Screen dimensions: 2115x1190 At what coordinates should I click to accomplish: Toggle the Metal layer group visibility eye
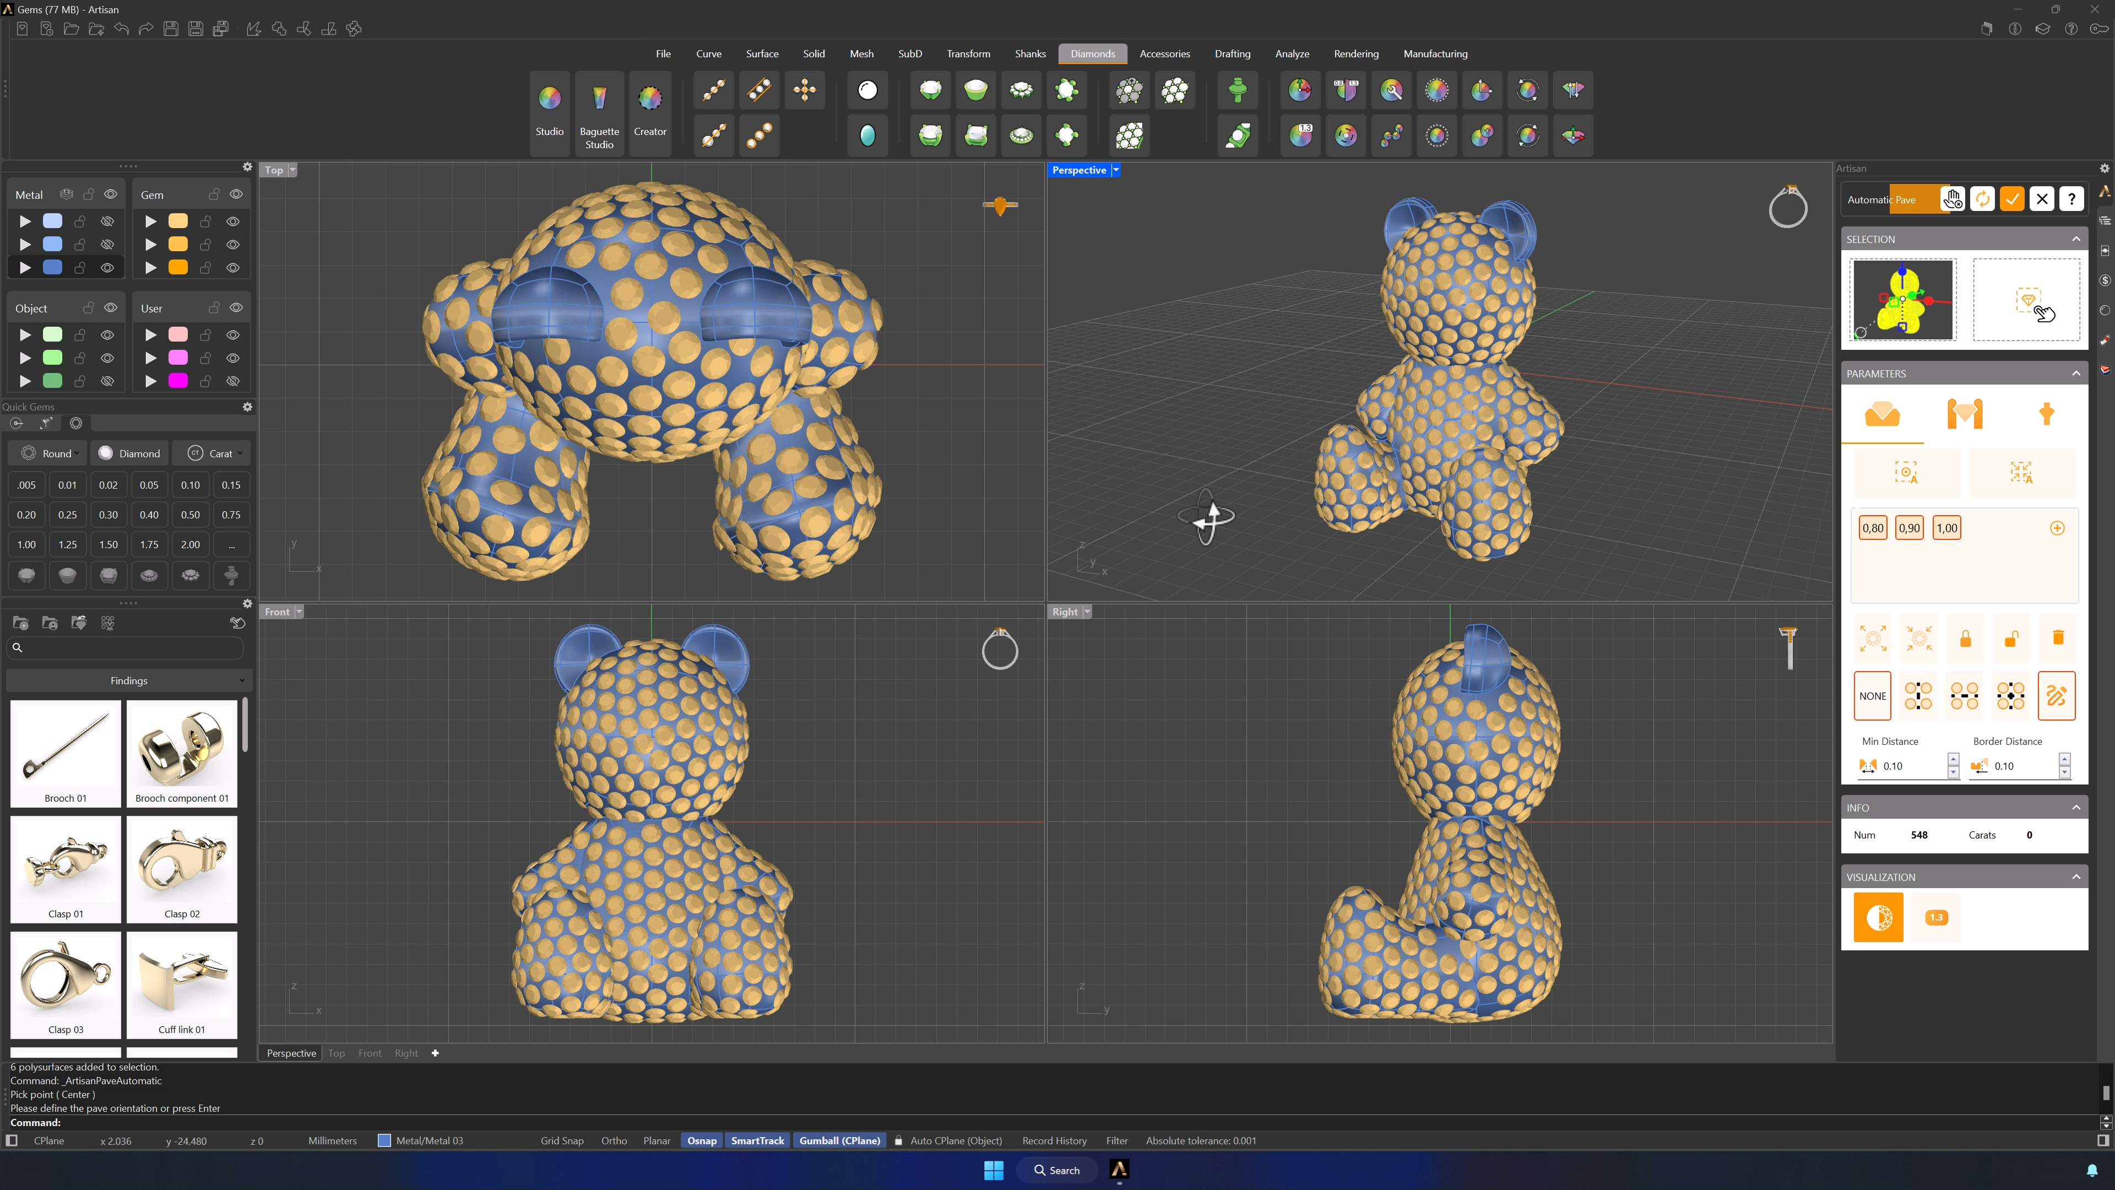[x=111, y=194]
